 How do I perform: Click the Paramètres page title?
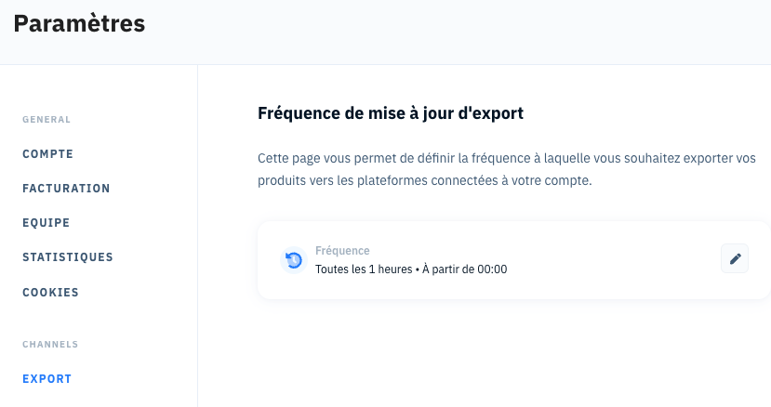coord(79,23)
